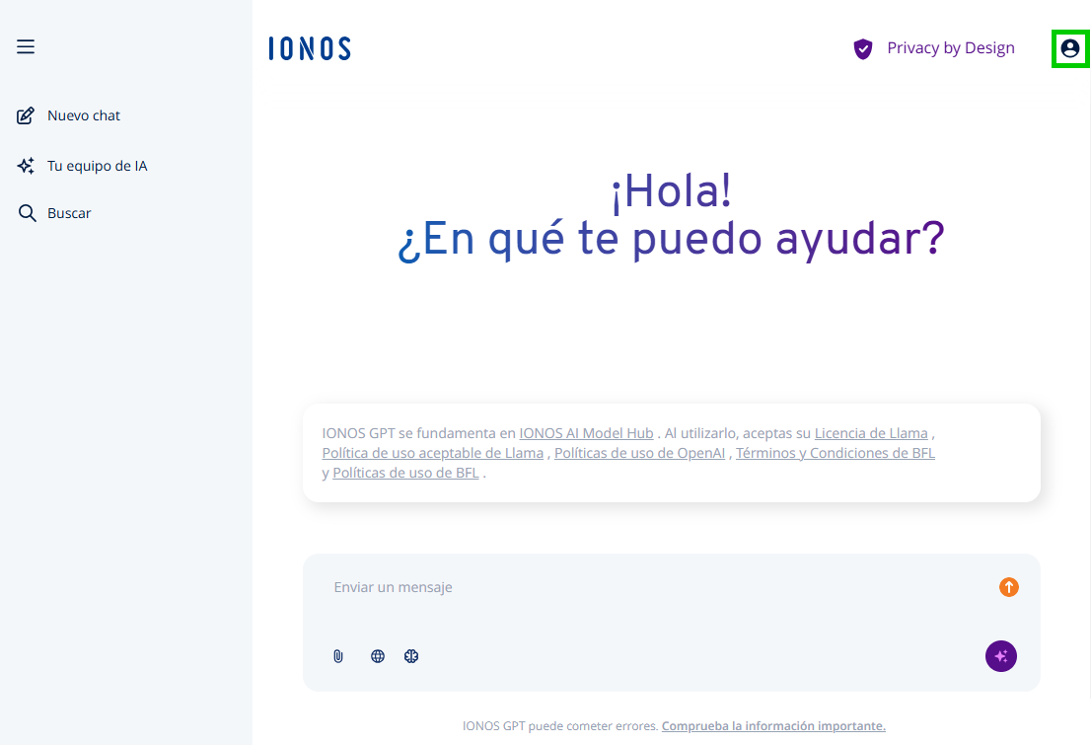Image resolution: width=1091 pixels, height=745 pixels.
Task: Click the paperclip attach file icon
Action: (x=338, y=656)
